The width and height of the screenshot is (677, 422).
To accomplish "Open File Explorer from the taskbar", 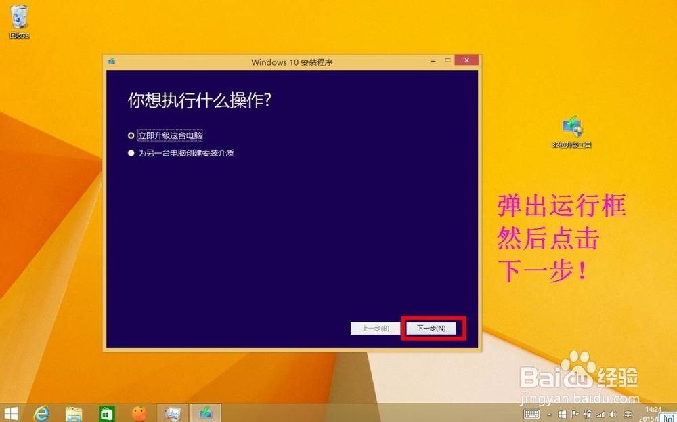I will click(x=74, y=414).
